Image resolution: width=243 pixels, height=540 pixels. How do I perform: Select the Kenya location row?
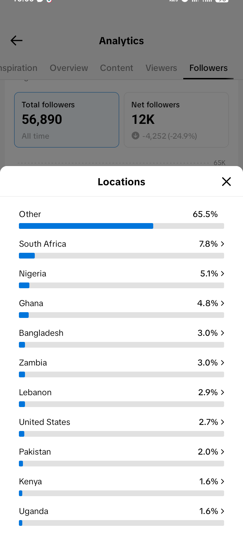(122, 486)
